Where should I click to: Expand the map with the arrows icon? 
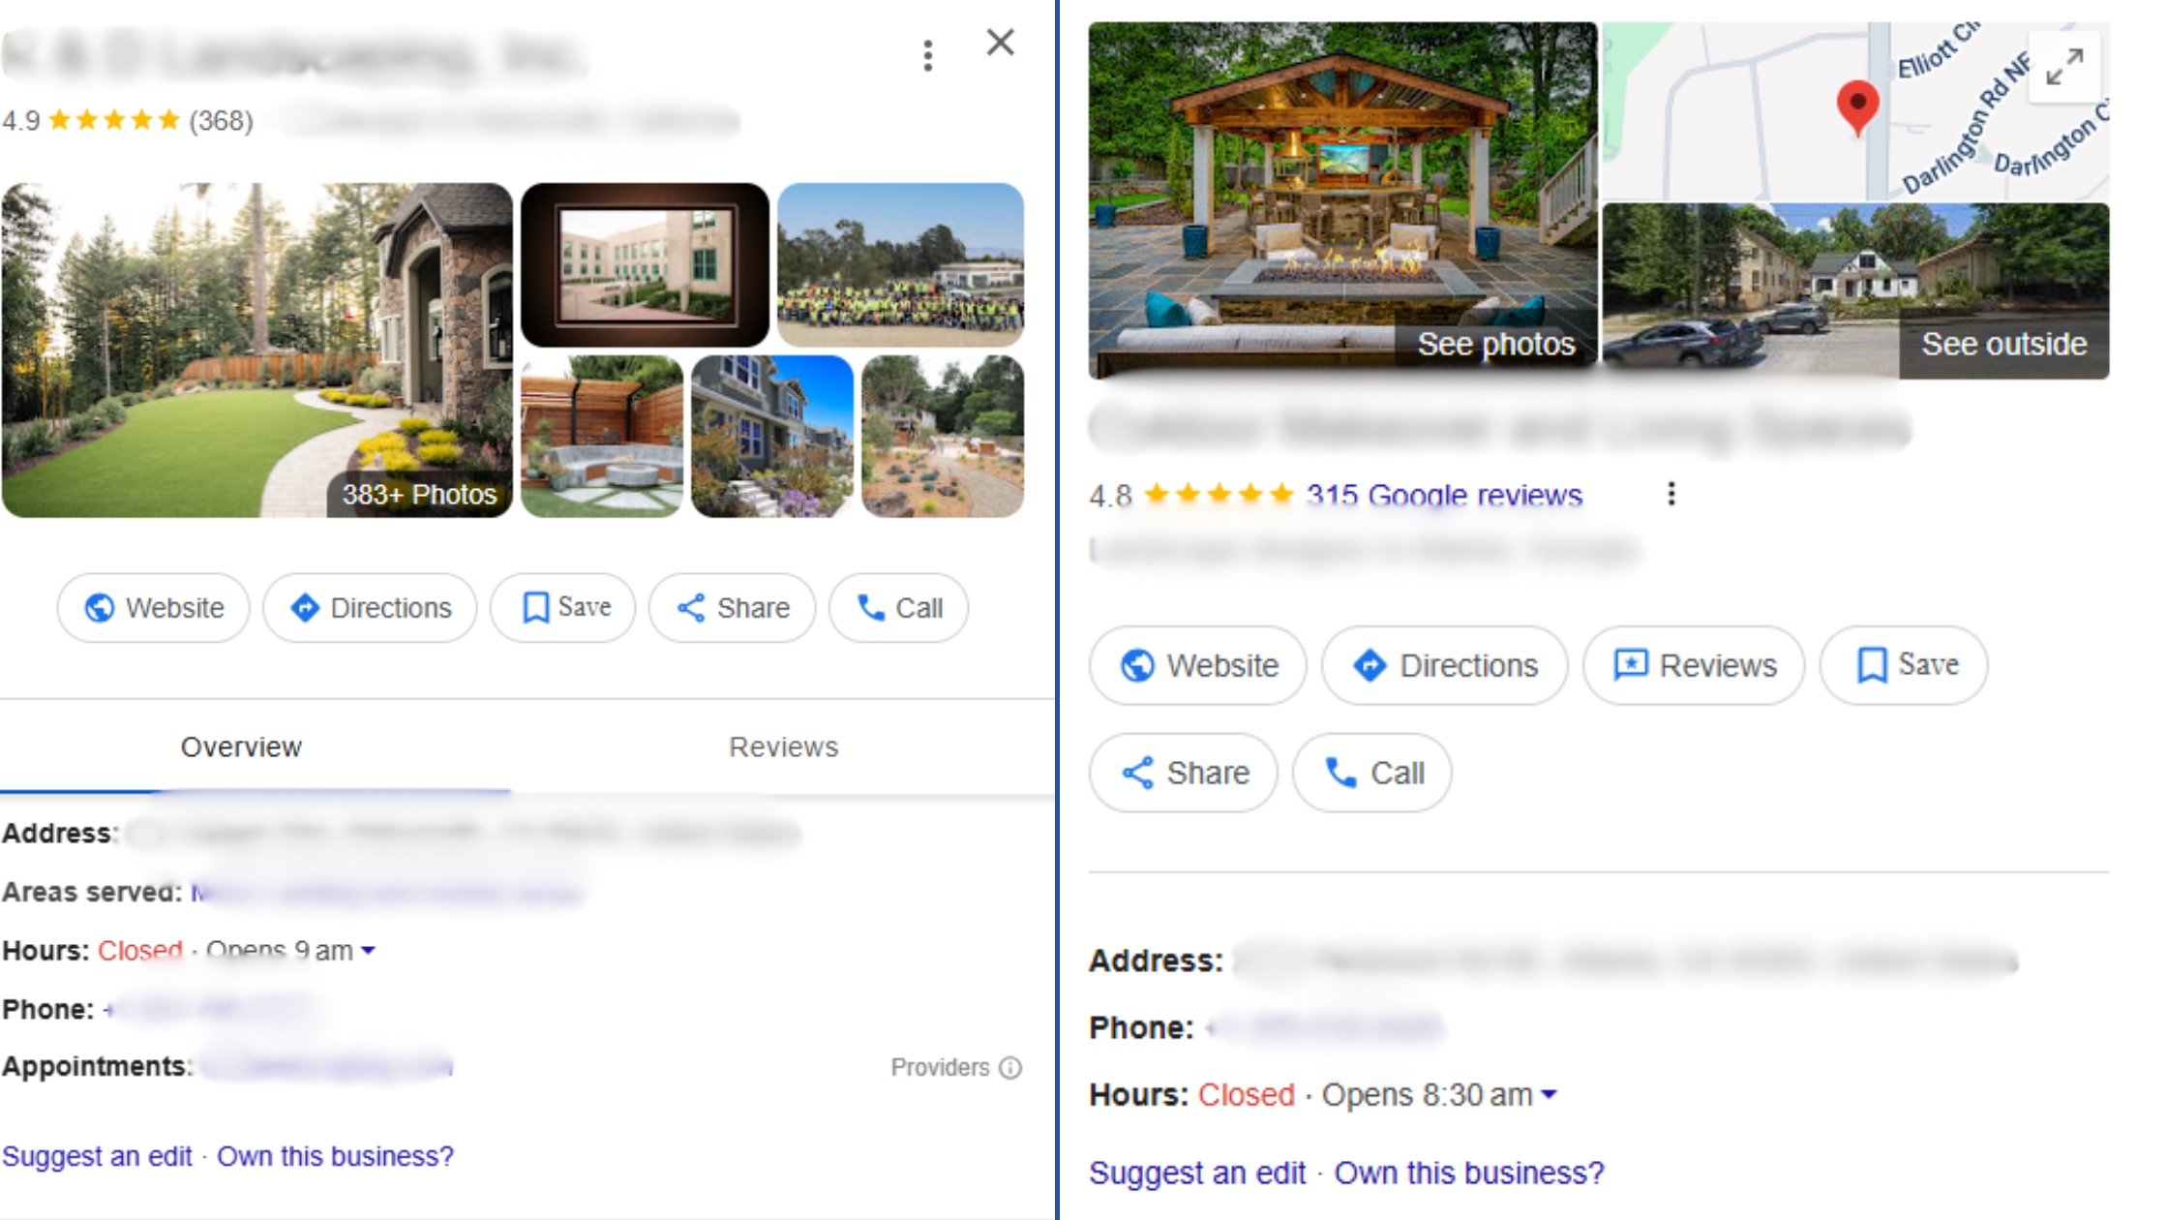[x=2064, y=67]
